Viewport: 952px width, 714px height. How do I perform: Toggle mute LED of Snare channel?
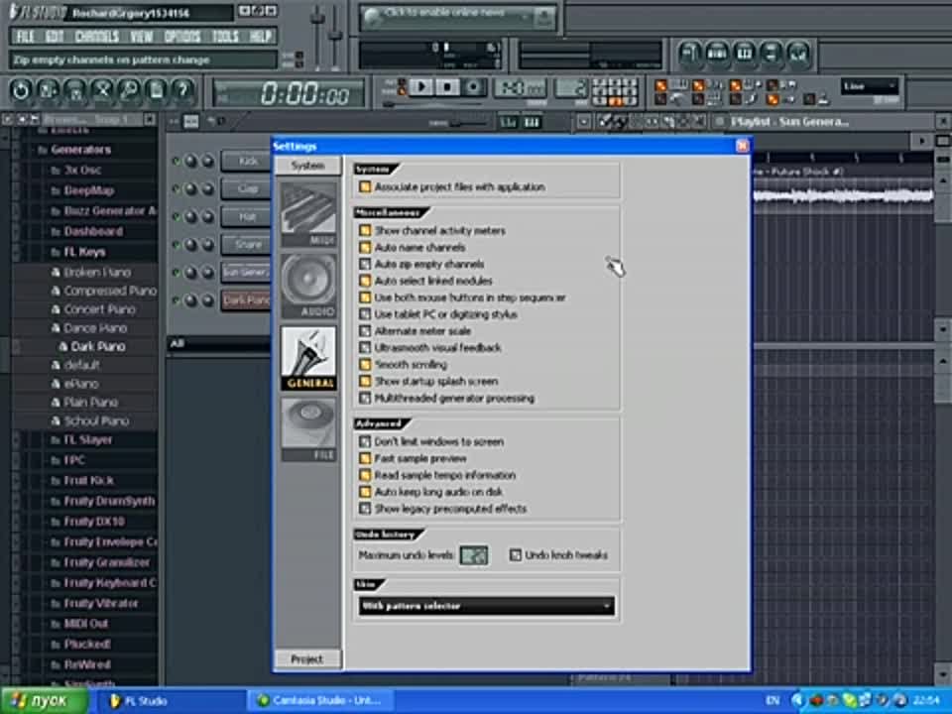[177, 245]
